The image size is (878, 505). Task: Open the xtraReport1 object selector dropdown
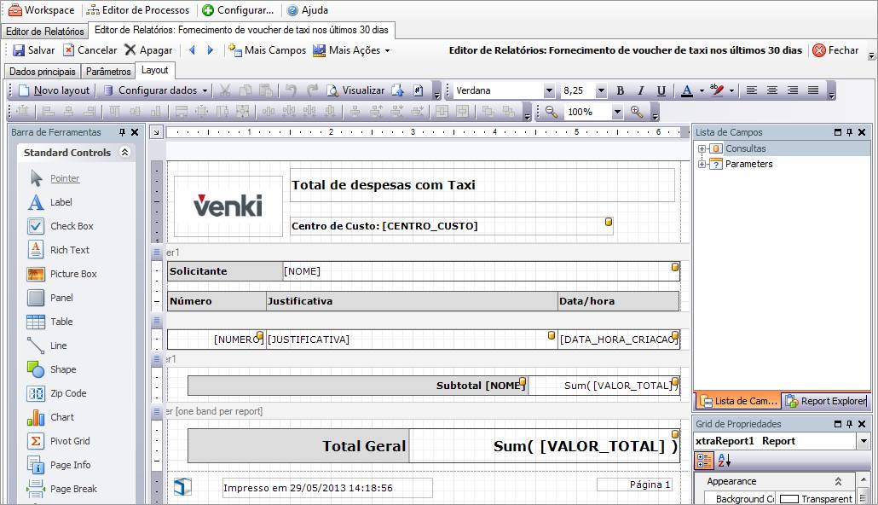coord(864,441)
